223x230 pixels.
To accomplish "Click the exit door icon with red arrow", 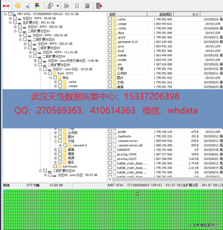I will [x=99, y=5].
